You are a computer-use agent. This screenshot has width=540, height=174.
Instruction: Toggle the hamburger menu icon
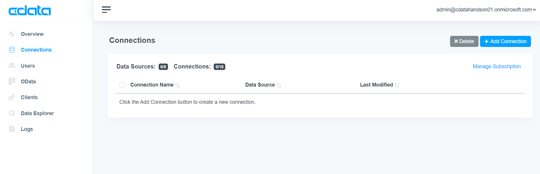(x=106, y=10)
